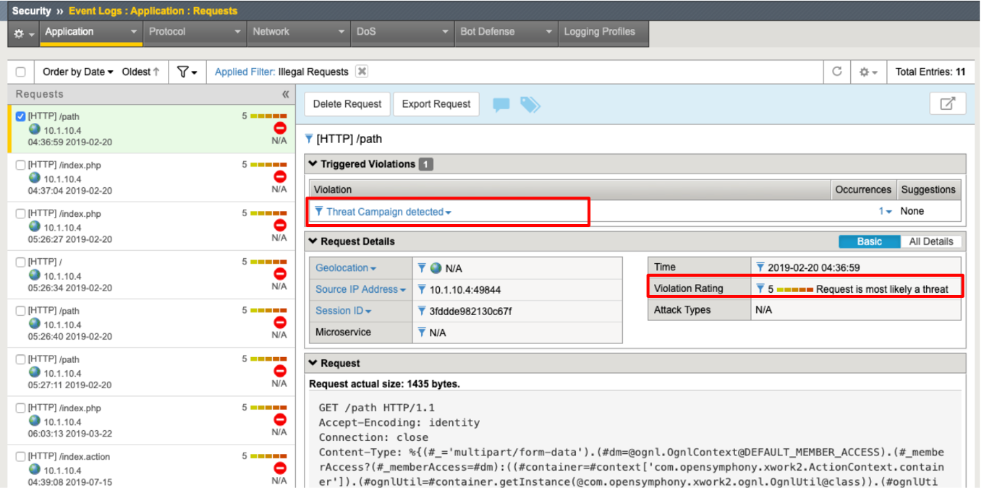Check the /path request at 05:27:11
The width and height of the screenshot is (984, 493).
(20, 359)
